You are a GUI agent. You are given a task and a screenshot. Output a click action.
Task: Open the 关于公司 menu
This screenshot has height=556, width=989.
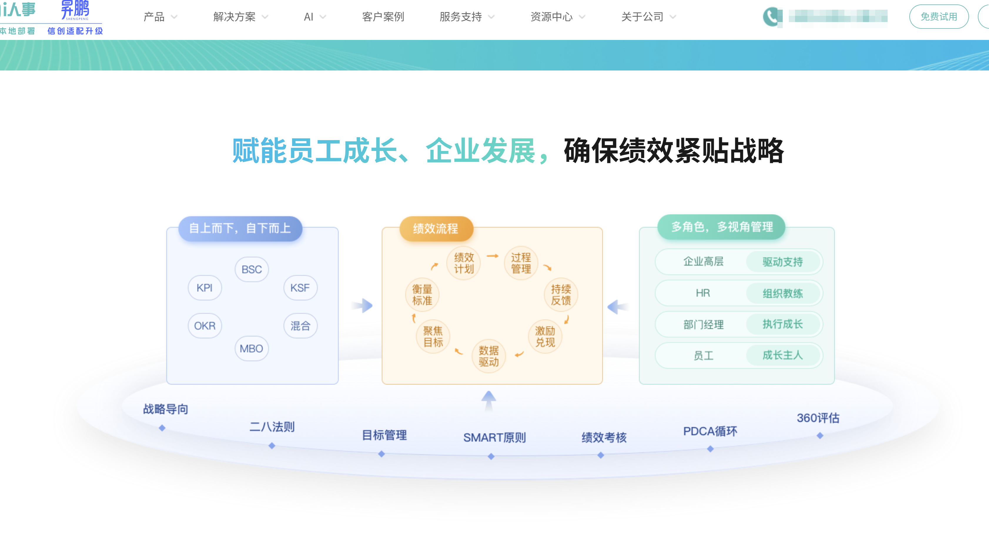pyautogui.click(x=642, y=17)
